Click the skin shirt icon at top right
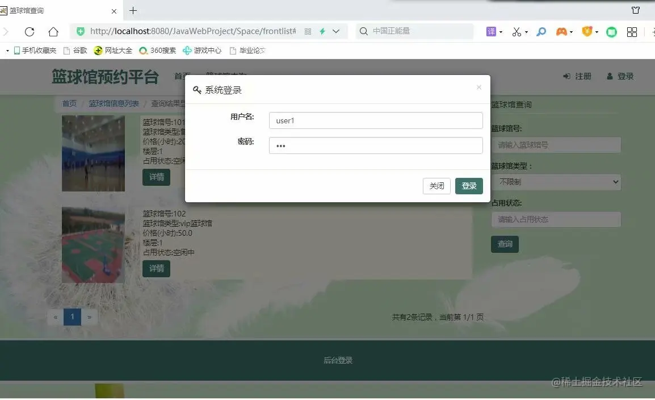 point(636,10)
